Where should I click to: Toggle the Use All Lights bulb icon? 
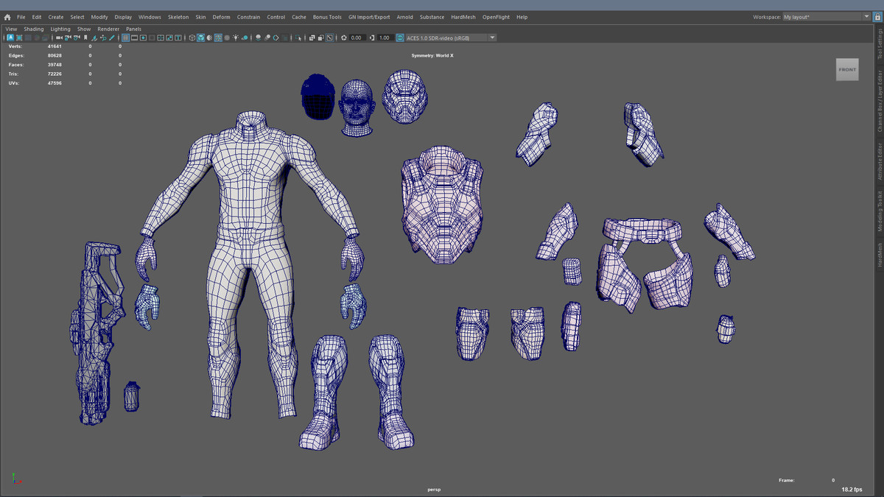coord(236,38)
